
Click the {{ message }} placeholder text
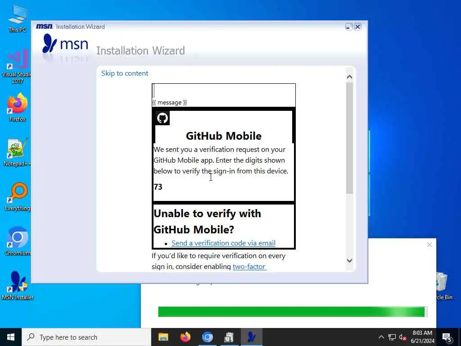(169, 102)
